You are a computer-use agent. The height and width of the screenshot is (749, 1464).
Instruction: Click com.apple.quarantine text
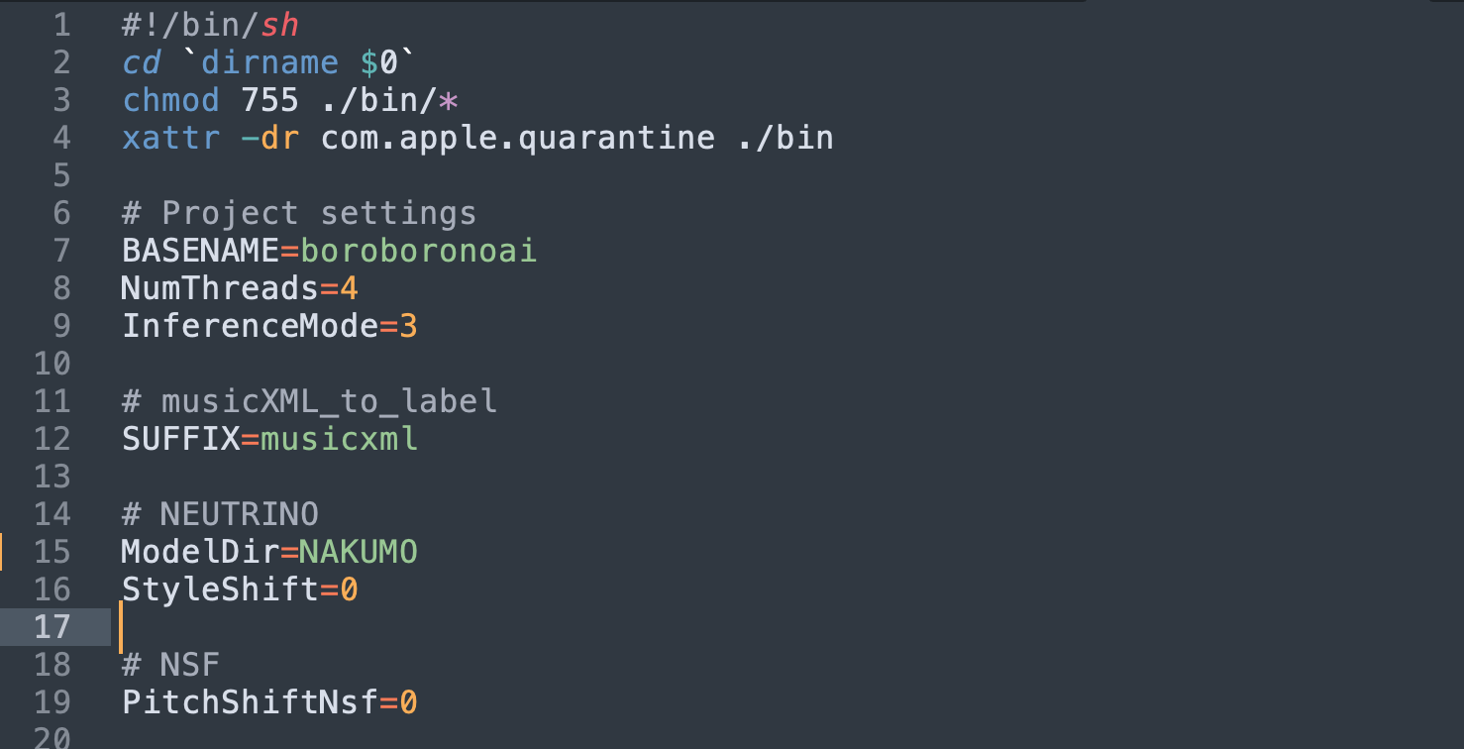pos(517,138)
